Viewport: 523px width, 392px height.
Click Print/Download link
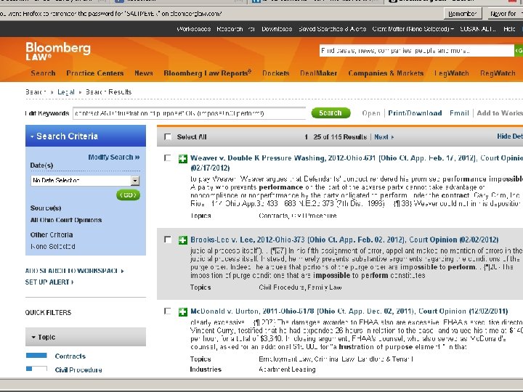tap(415, 113)
